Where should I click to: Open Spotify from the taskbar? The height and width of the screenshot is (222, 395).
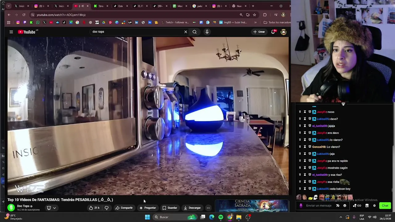coord(221,217)
